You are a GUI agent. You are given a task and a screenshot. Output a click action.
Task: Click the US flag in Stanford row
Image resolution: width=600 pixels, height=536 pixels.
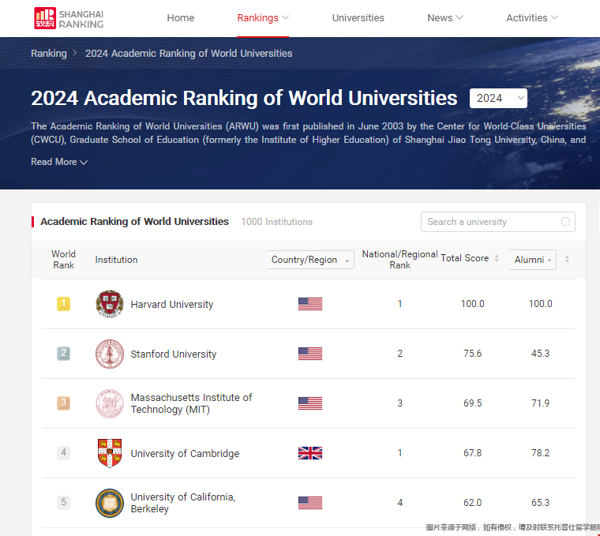[x=310, y=354]
